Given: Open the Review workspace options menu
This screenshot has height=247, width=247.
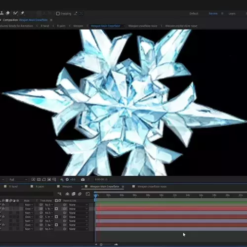Looking at the screenshot, I should pos(222,13).
